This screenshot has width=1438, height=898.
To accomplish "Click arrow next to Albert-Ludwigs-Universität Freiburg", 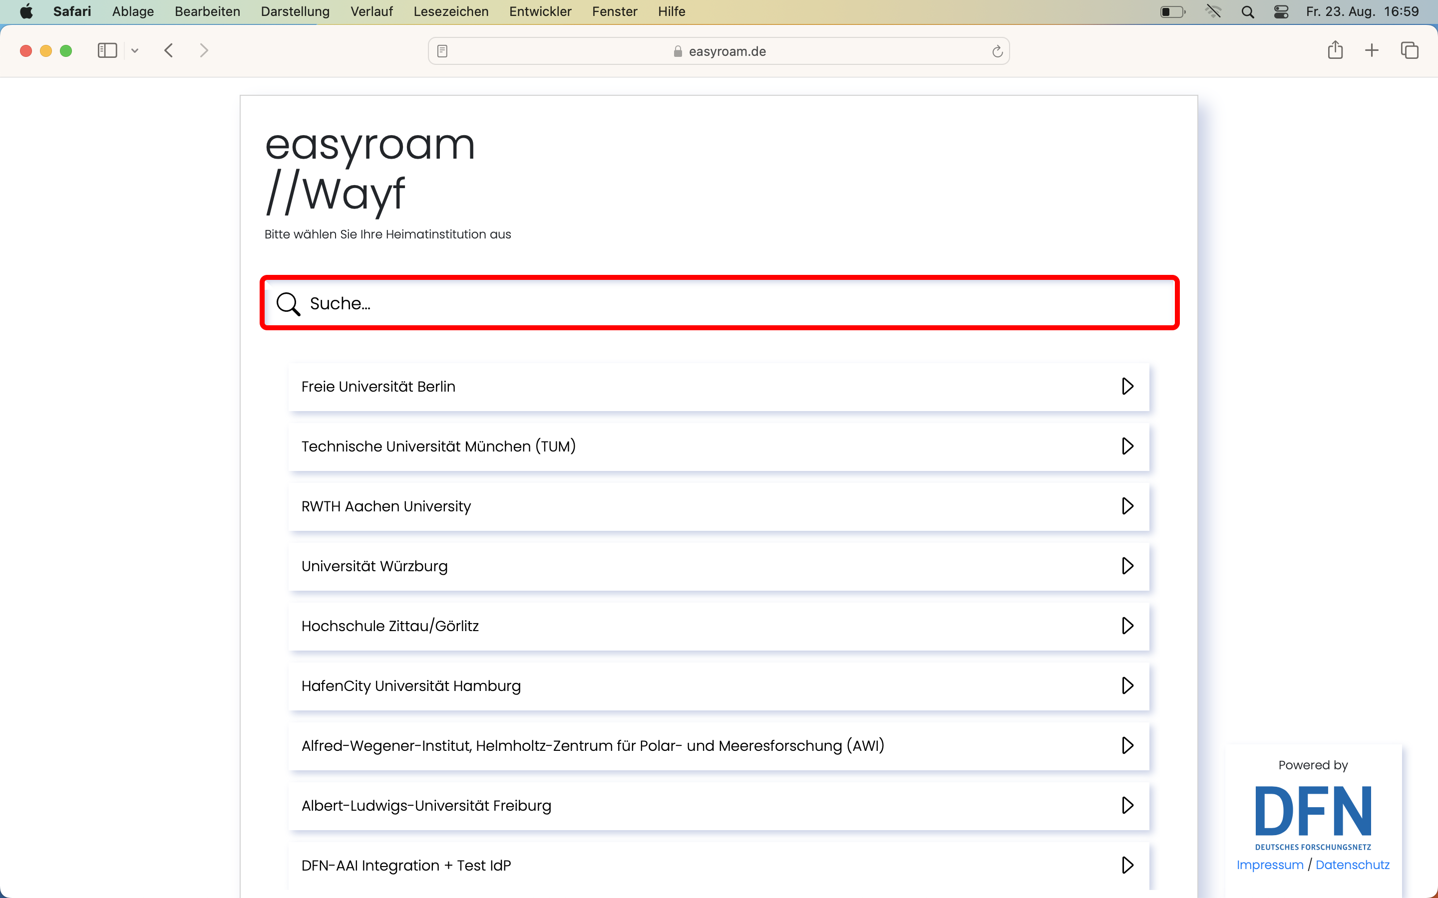I will [x=1127, y=805].
